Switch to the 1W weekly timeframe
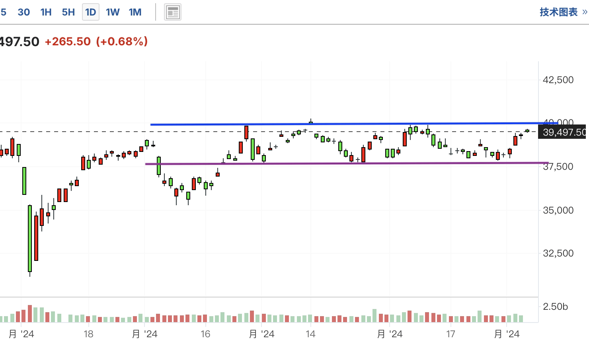 pos(113,12)
